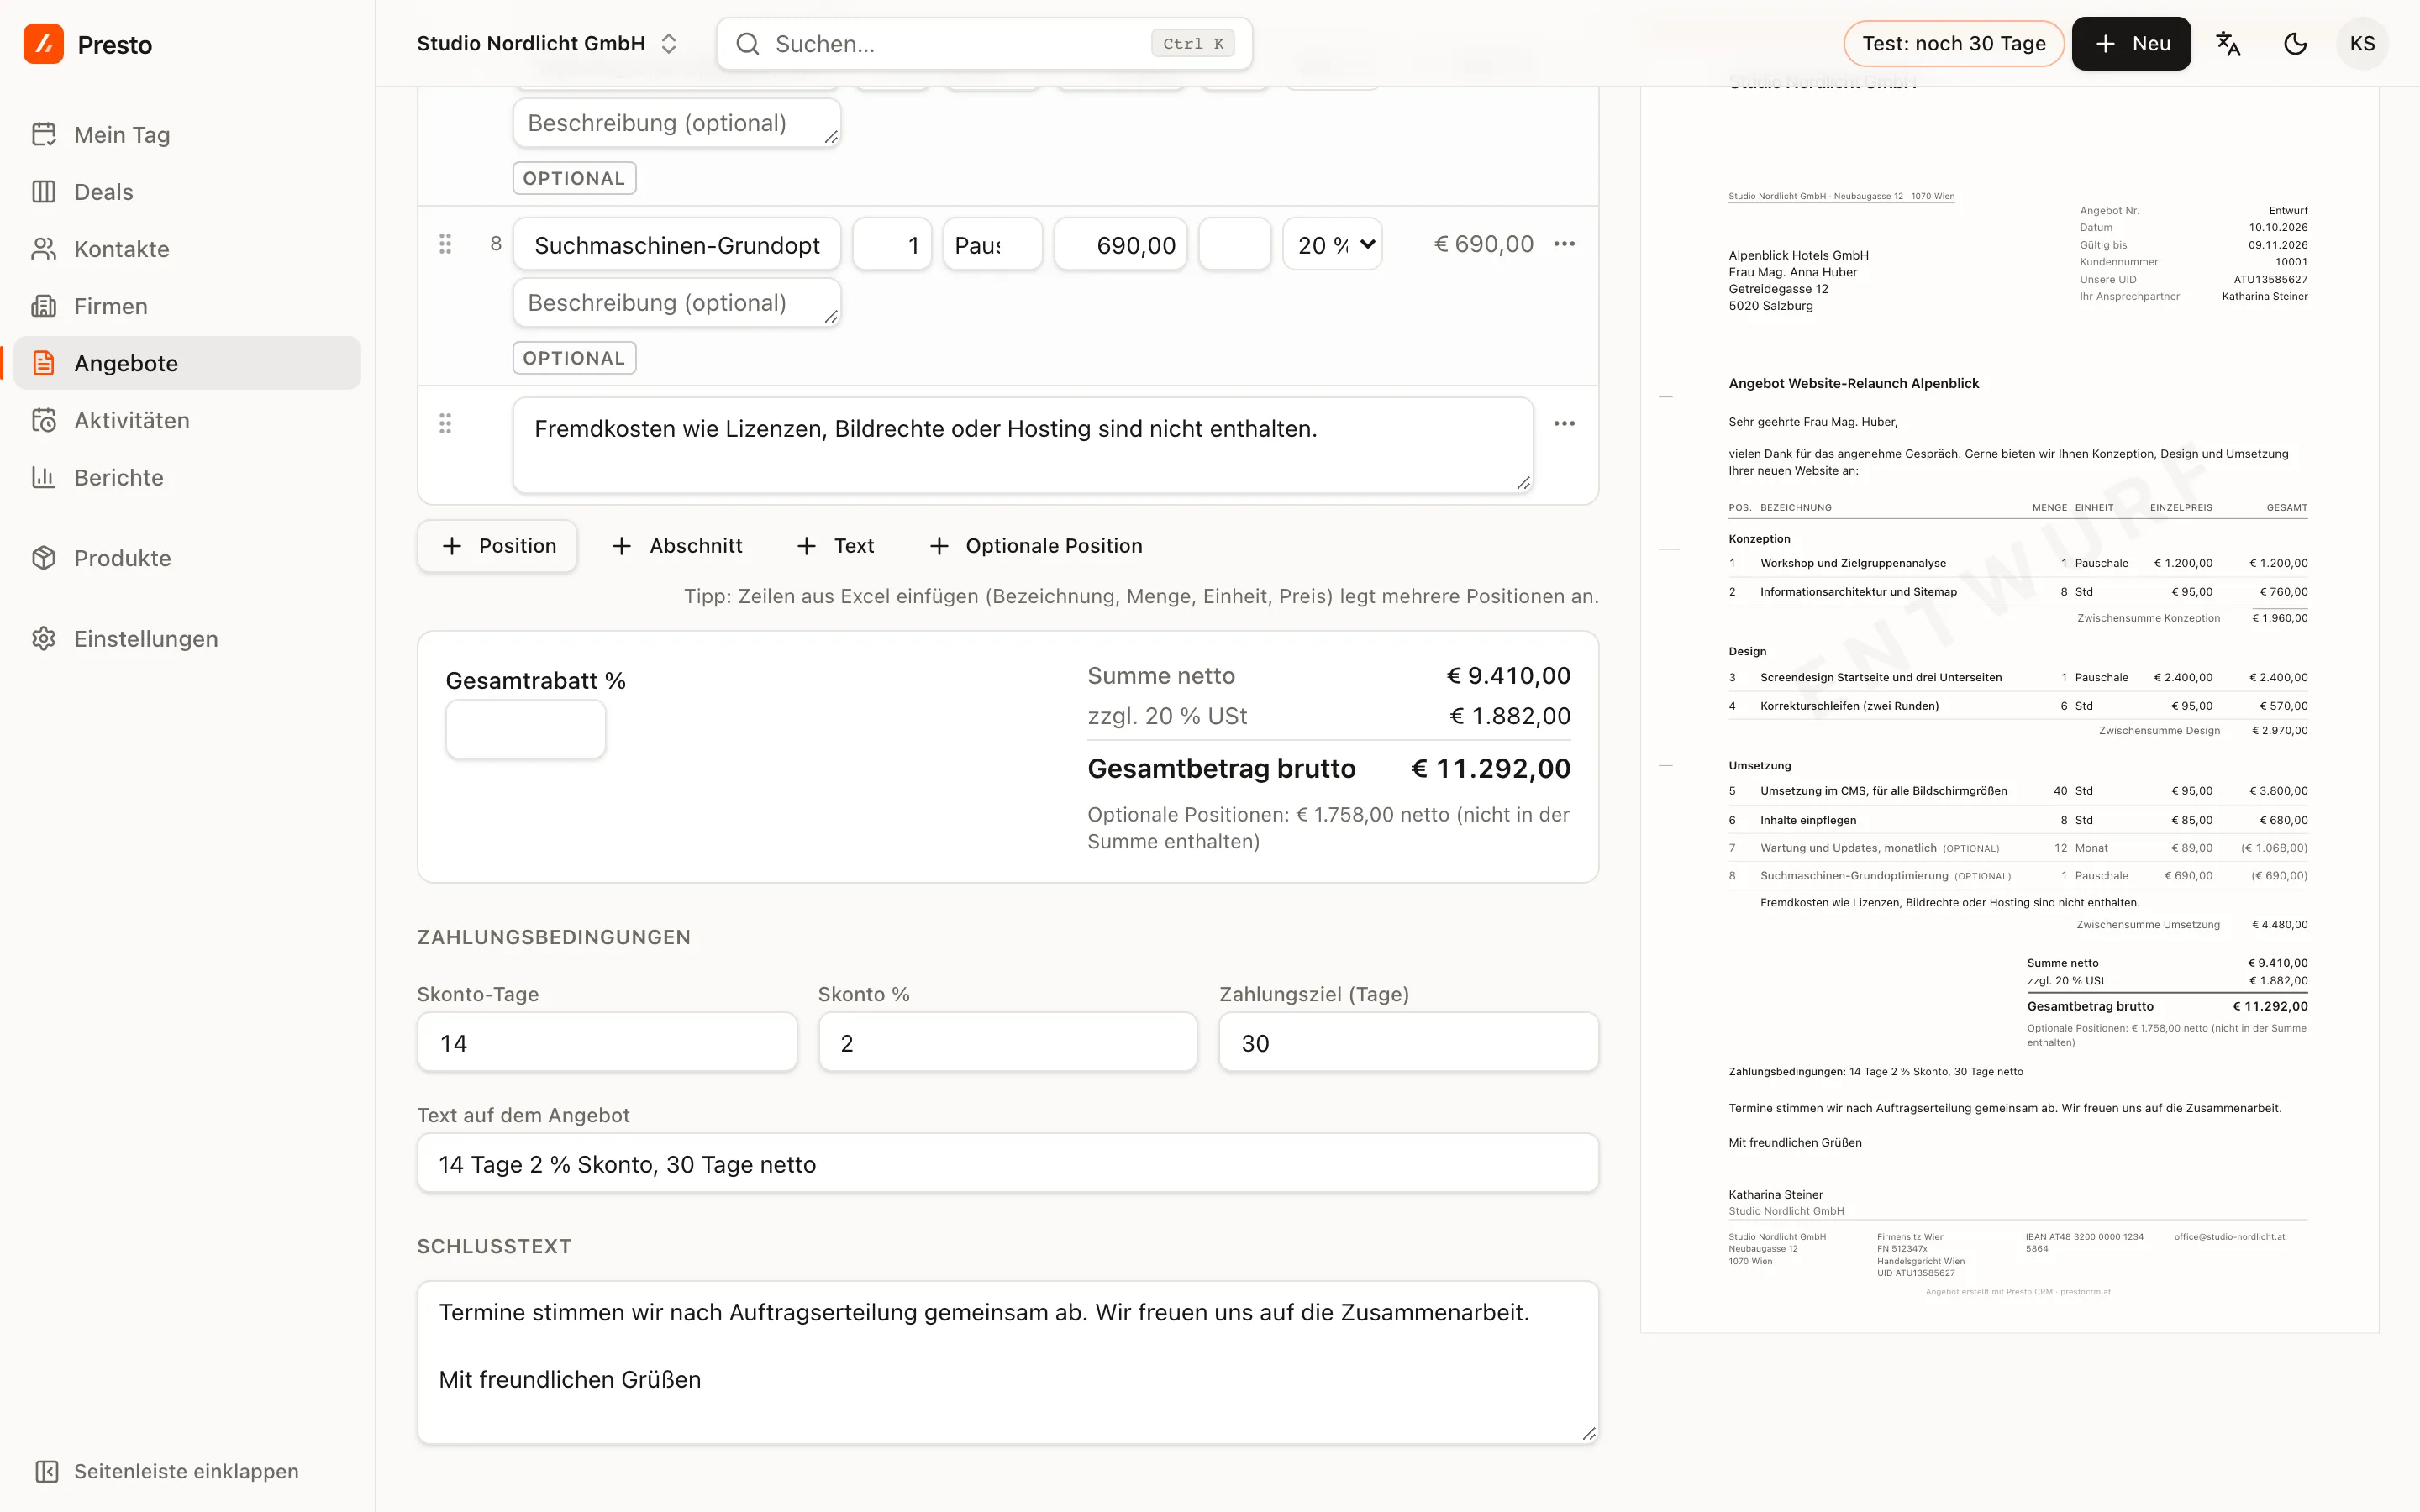The image size is (2420, 1512).
Task: Click the Skonto % field
Action: [x=1007, y=1043]
